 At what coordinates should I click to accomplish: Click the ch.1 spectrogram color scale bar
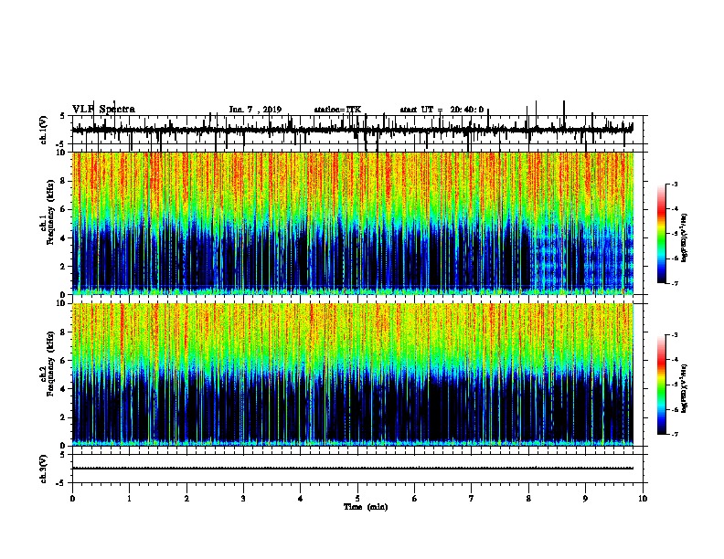point(662,234)
